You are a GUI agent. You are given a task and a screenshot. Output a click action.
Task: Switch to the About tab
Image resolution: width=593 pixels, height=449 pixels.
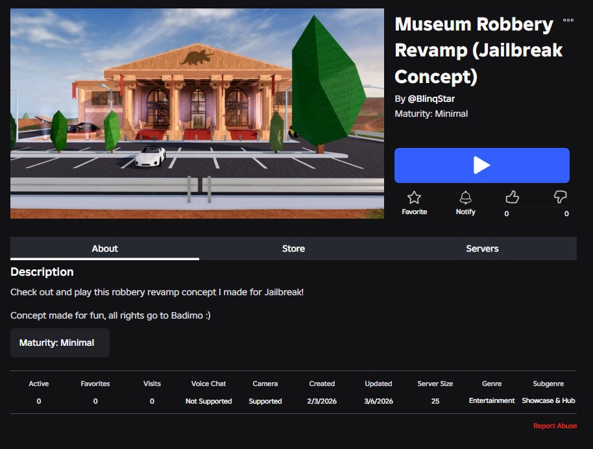point(104,249)
